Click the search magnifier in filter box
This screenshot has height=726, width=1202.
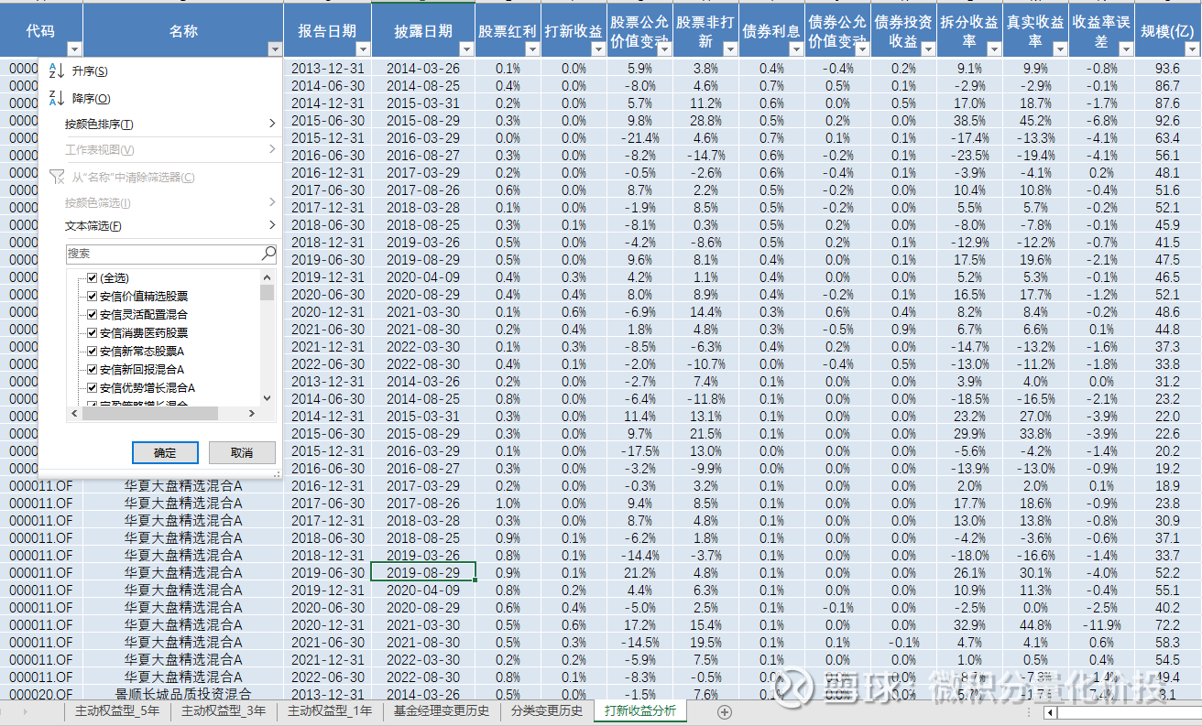pyautogui.click(x=268, y=253)
